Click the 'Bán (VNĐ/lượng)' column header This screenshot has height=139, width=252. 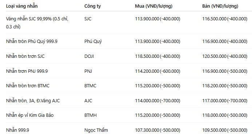(220, 6)
